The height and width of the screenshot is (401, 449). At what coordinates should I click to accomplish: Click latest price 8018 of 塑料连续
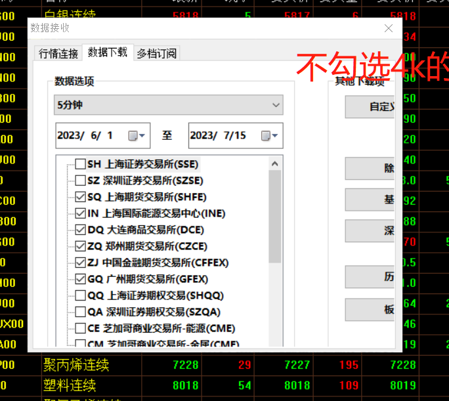(x=186, y=385)
